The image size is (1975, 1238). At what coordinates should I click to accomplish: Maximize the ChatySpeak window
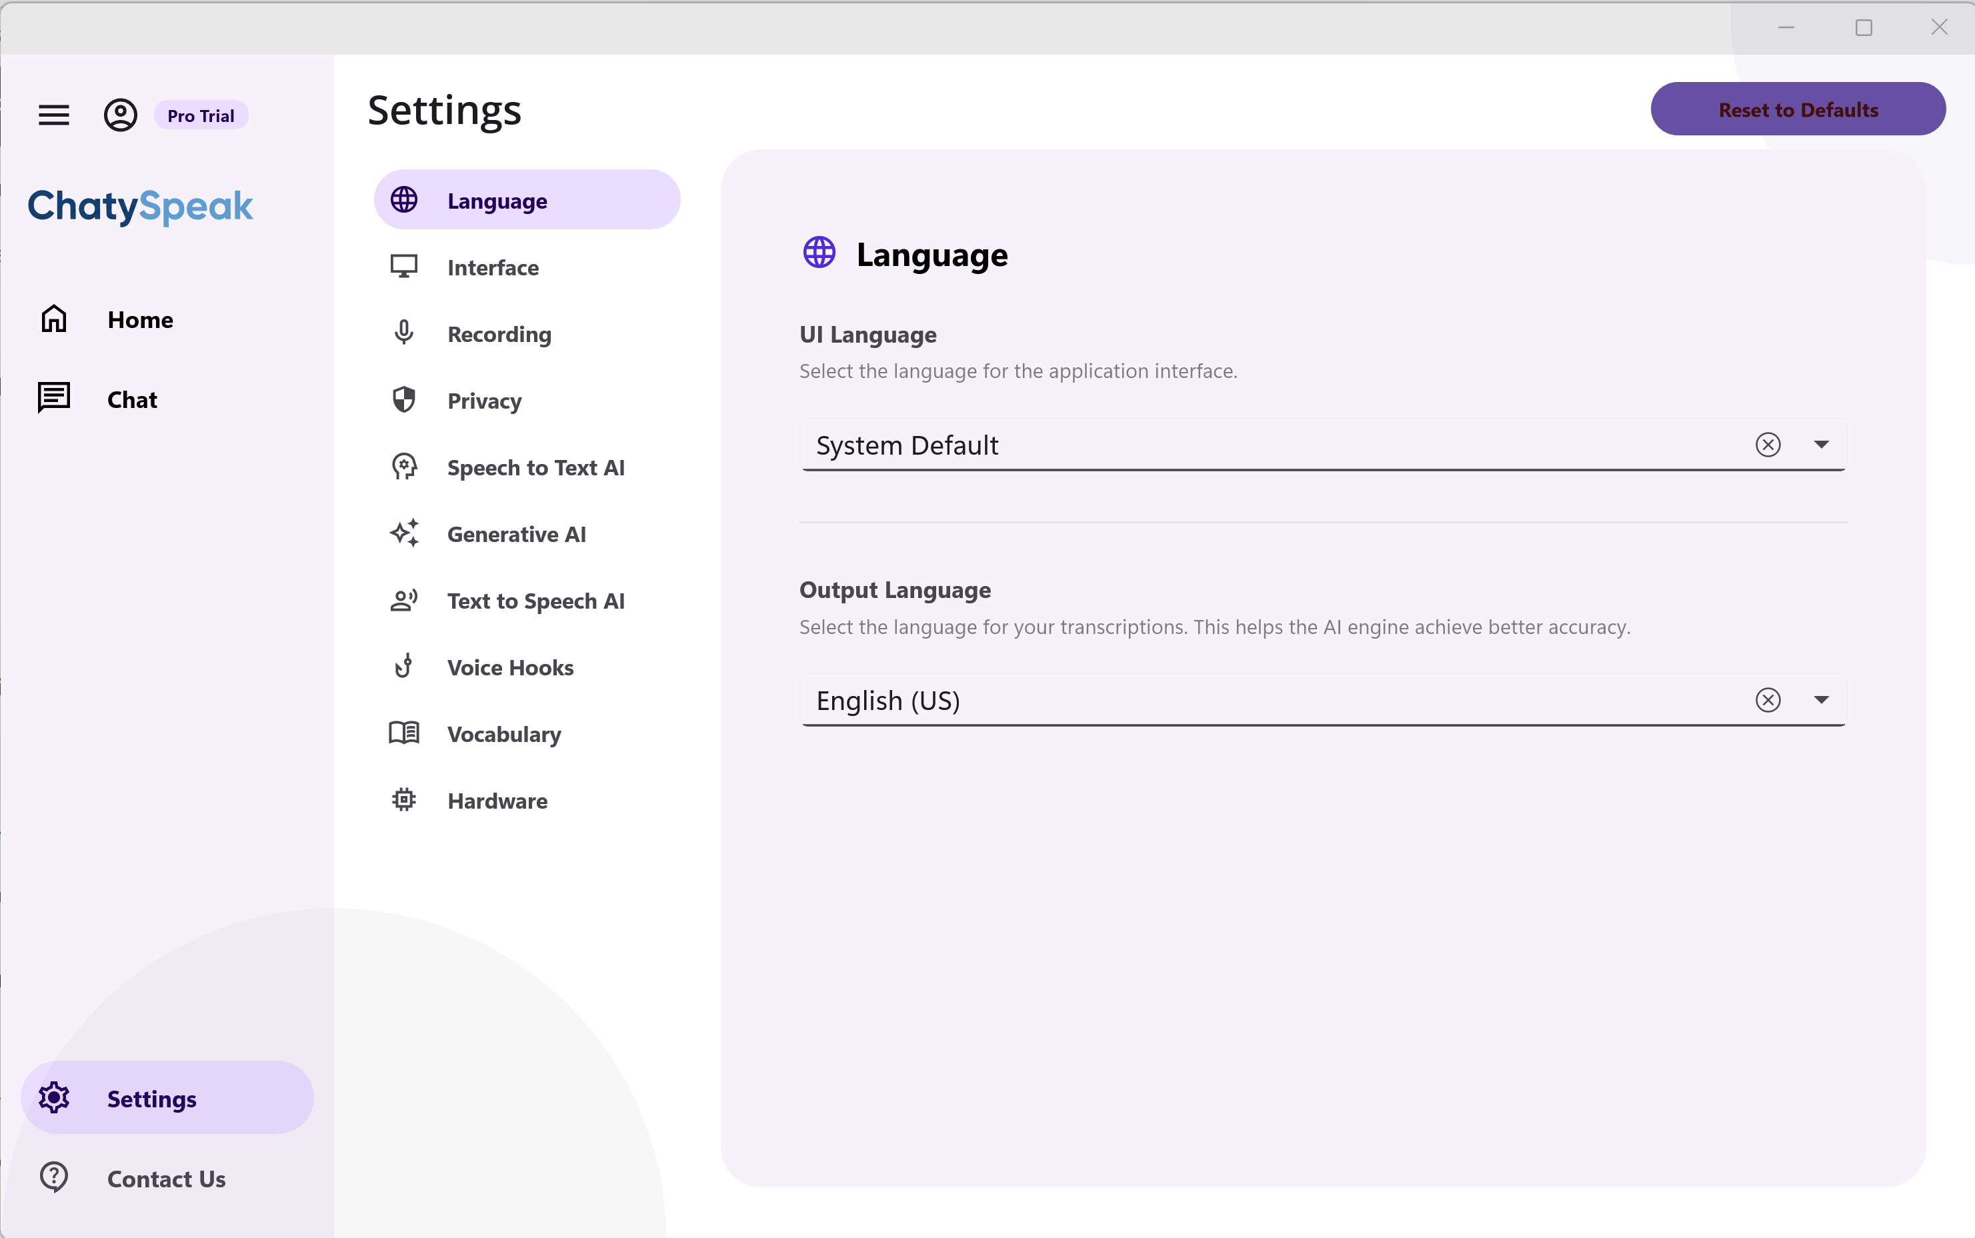tap(1864, 28)
